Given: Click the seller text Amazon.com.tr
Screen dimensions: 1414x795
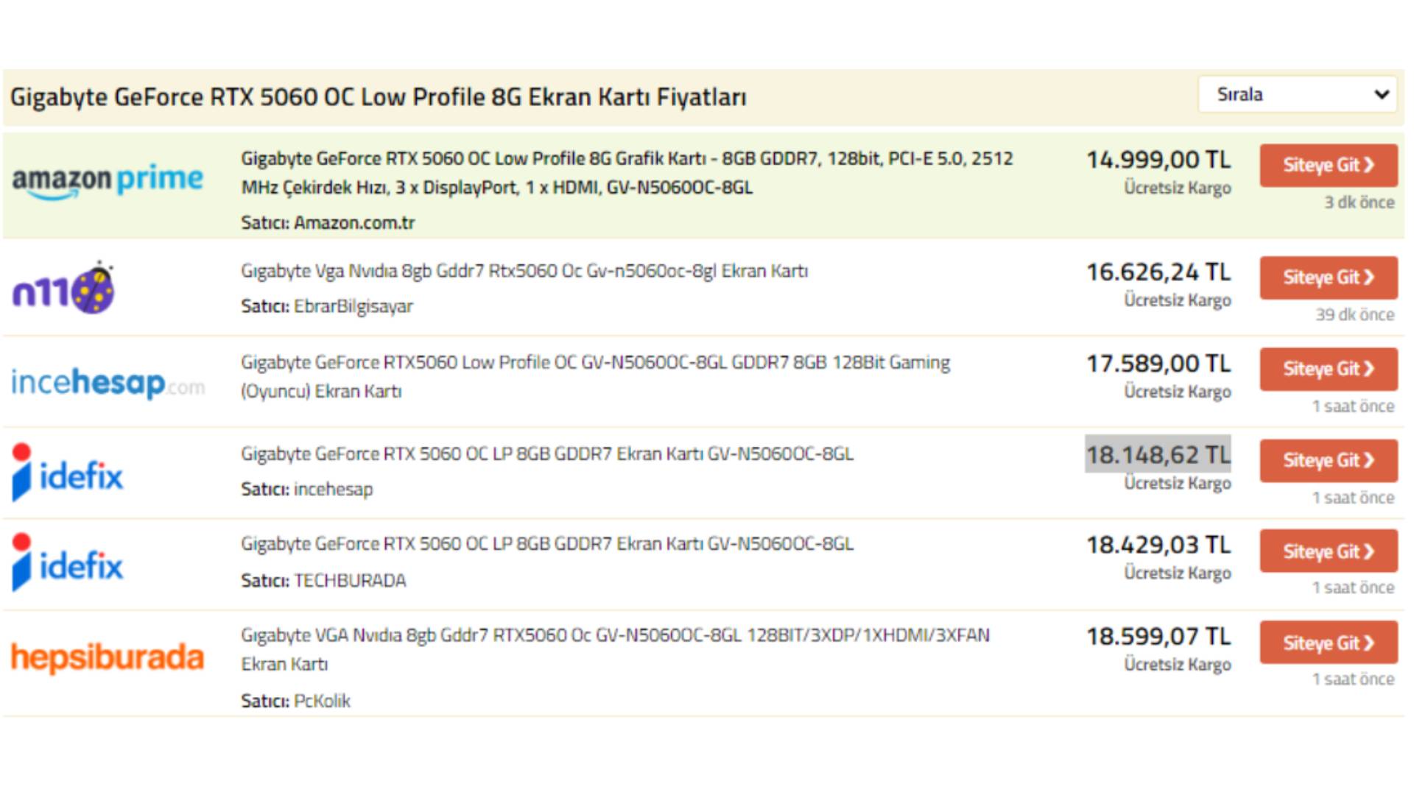Looking at the screenshot, I should (354, 223).
